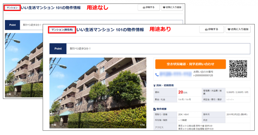Viewport: 258px width, 135px height.
Task: Click the printer icon on the 用途あり page
Action: click(x=206, y=29)
